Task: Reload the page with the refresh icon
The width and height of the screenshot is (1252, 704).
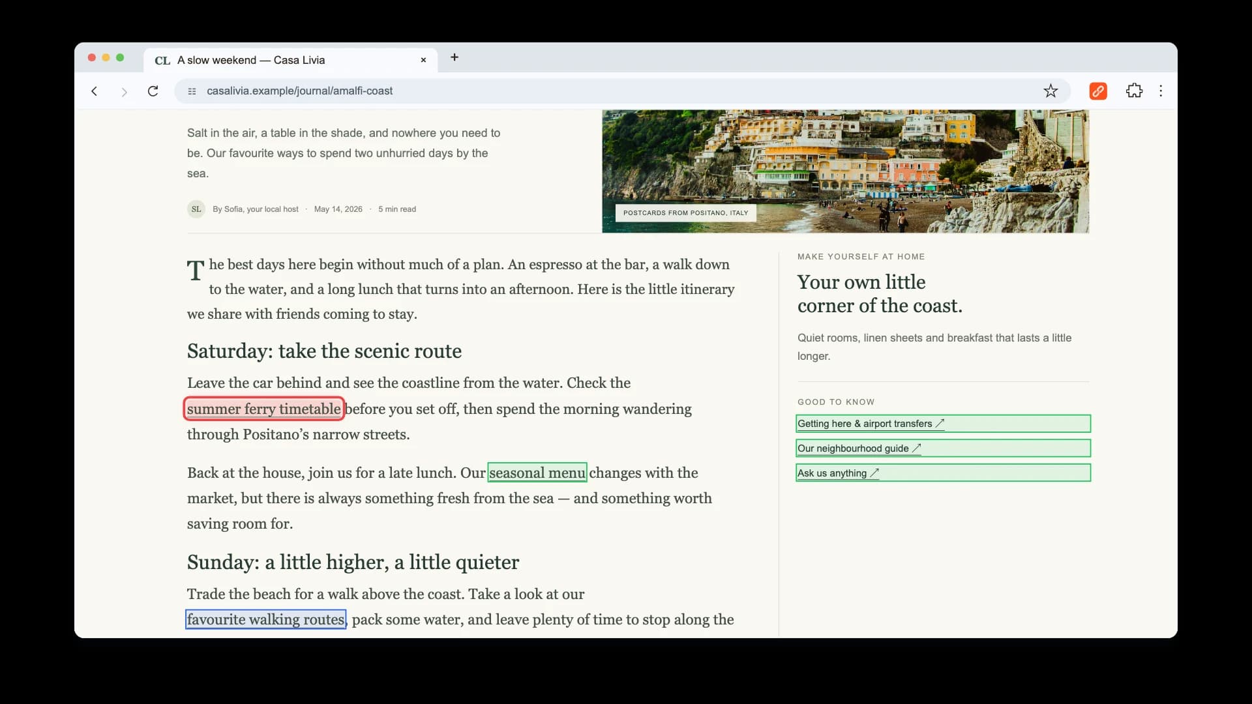Action: [153, 91]
